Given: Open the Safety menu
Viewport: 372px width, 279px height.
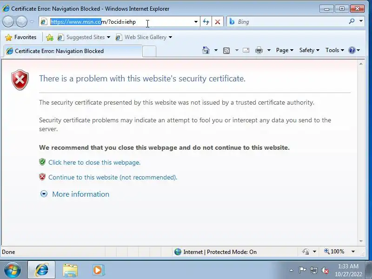Looking at the screenshot, I should click(x=309, y=50).
